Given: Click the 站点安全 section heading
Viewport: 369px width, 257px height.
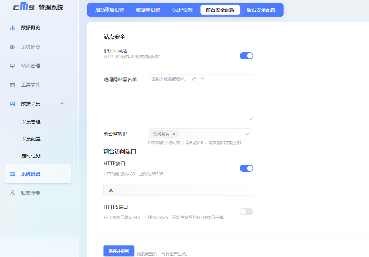Looking at the screenshot, I should coord(114,37).
